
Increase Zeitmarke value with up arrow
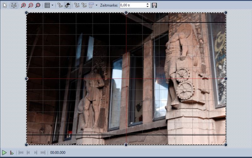coord(148,4)
